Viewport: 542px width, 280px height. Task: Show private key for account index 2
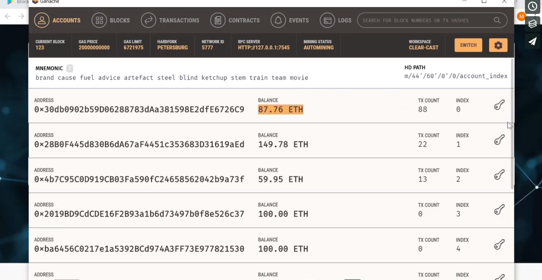point(499,175)
